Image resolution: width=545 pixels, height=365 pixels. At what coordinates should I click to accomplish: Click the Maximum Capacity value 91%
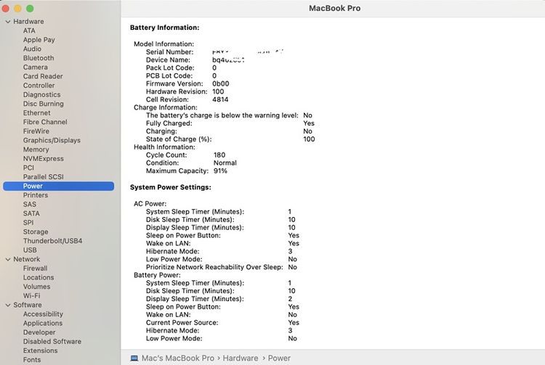pos(220,171)
